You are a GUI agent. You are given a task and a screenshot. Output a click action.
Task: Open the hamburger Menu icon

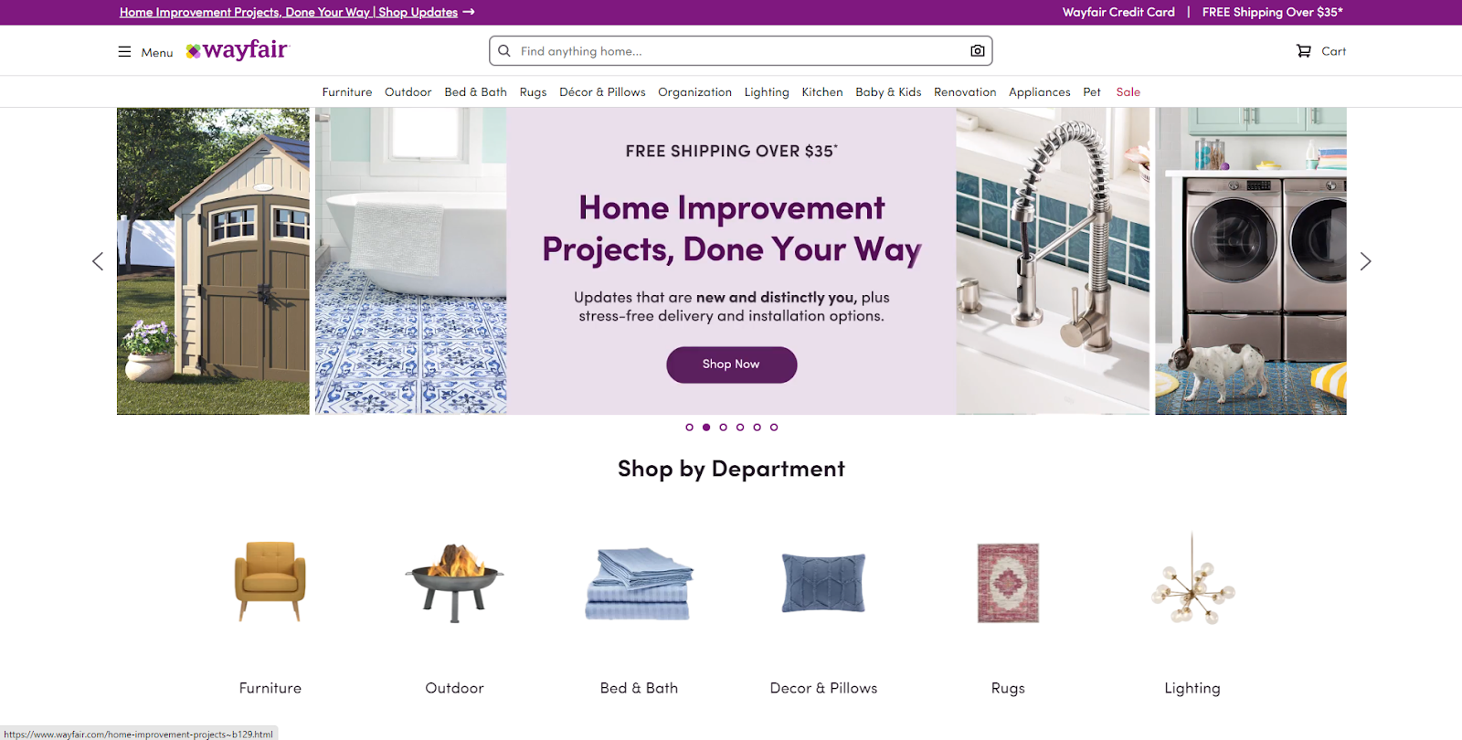[x=124, y=52]
